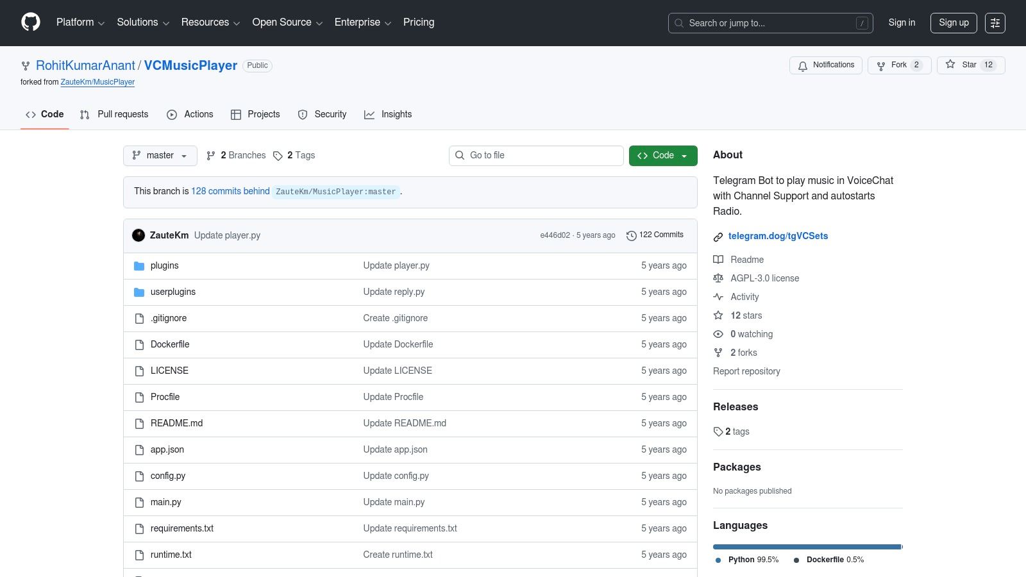This screenshot has height=577, width=1026.
Task: Expand the Solutions menu
Action: (143, 22)
